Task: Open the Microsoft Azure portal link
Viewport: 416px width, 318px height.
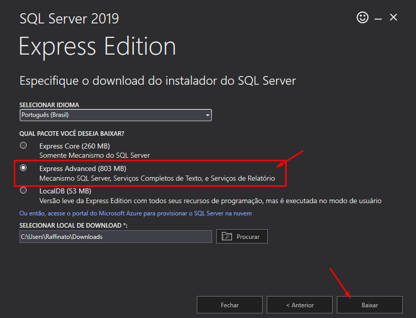Action: pyautogui.click(x=135, y=213)
